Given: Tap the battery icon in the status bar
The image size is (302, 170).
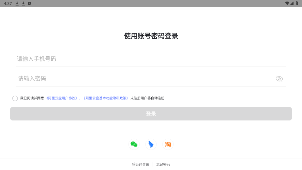Looking at the screenshot, I should point(297,3).
